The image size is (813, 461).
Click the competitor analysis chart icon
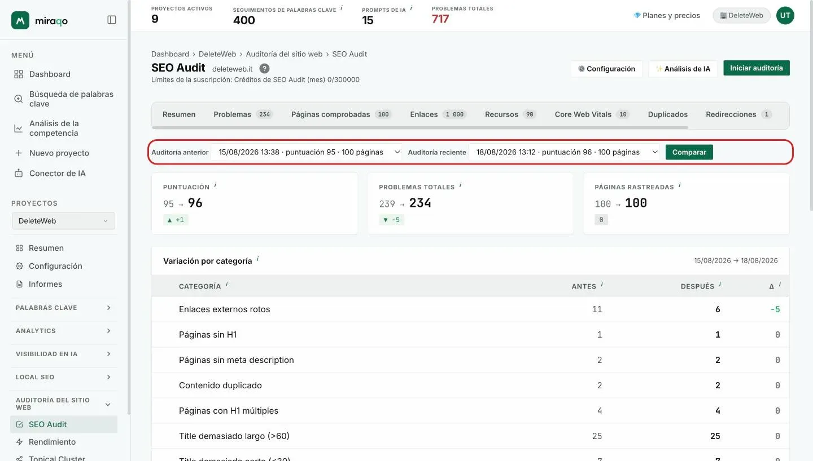click(x=19, y=128)
